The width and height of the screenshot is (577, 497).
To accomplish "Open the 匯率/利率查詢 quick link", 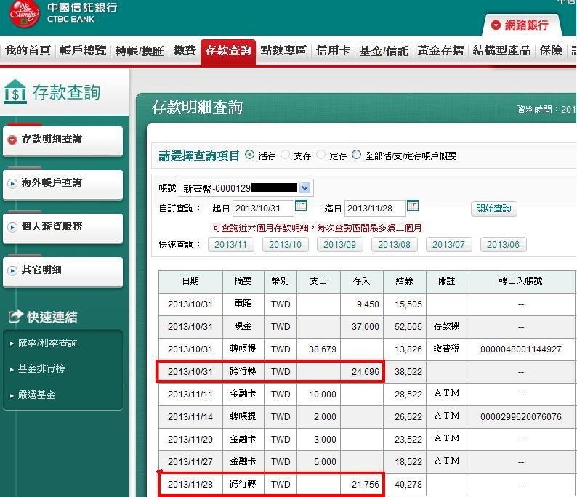I will point(48,343).
